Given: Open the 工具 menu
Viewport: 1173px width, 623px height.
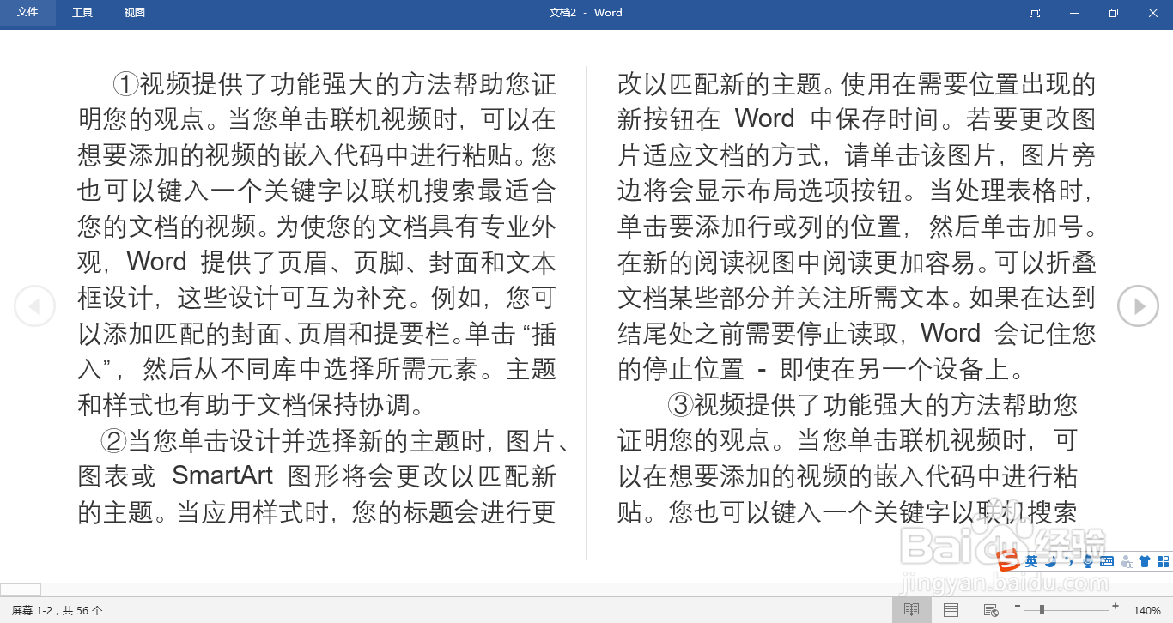Looking at the screenshot, I should [82, 13].
